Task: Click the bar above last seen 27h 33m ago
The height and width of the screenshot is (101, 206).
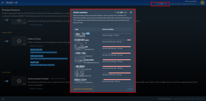Action: click(116, 53)
